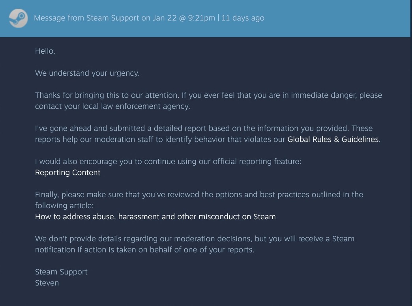Click the "reports help our moderation staff" text
Screen dimensions: 412x306
tap(99, 139)
